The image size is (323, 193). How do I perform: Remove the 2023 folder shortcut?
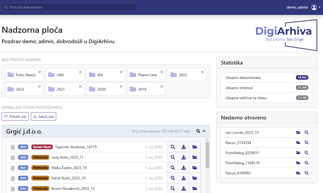pos(202,72)
